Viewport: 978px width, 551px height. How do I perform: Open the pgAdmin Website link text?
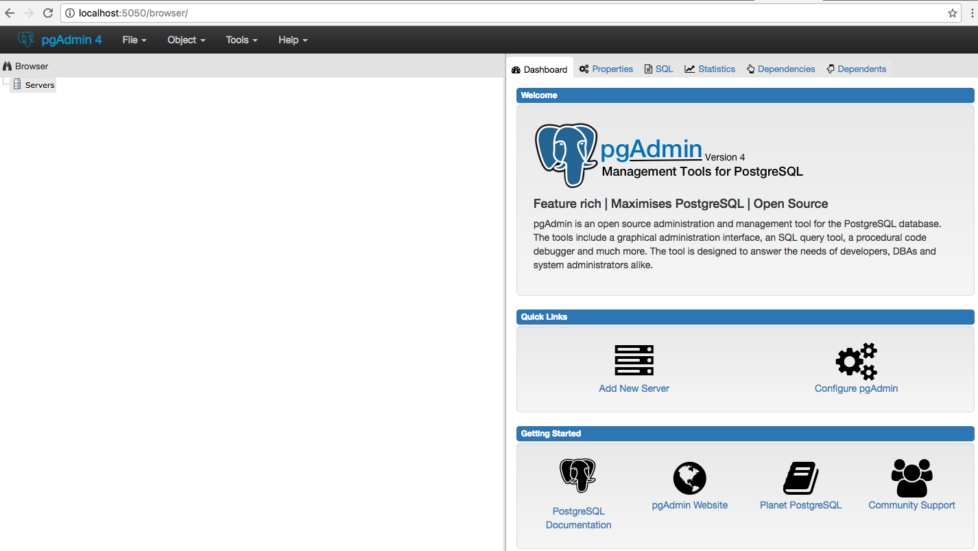[x=689, y=505]
